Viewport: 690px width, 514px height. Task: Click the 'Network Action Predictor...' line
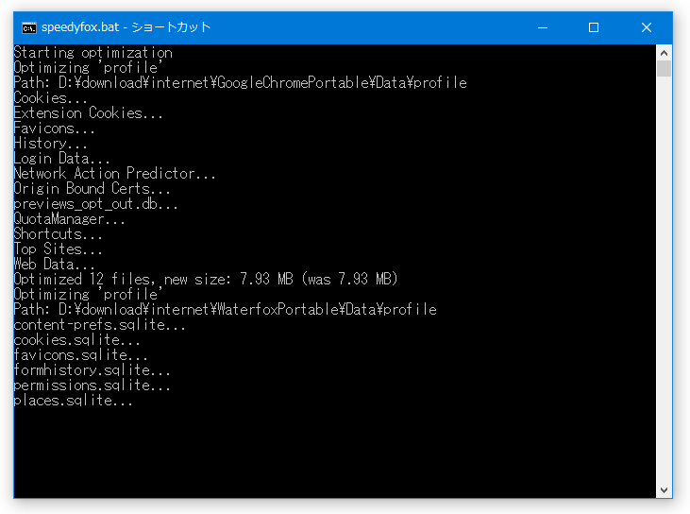114,174
